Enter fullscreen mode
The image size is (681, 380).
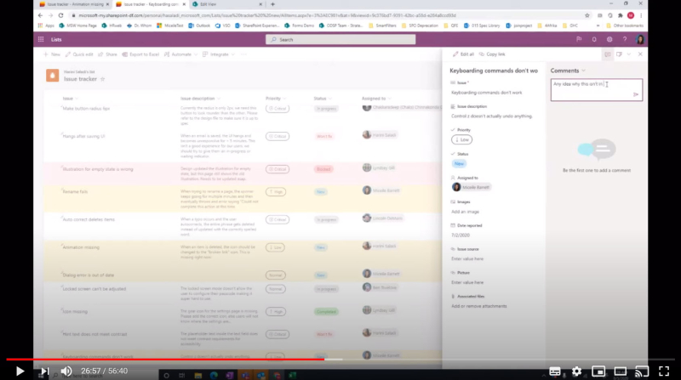point(664,371)
